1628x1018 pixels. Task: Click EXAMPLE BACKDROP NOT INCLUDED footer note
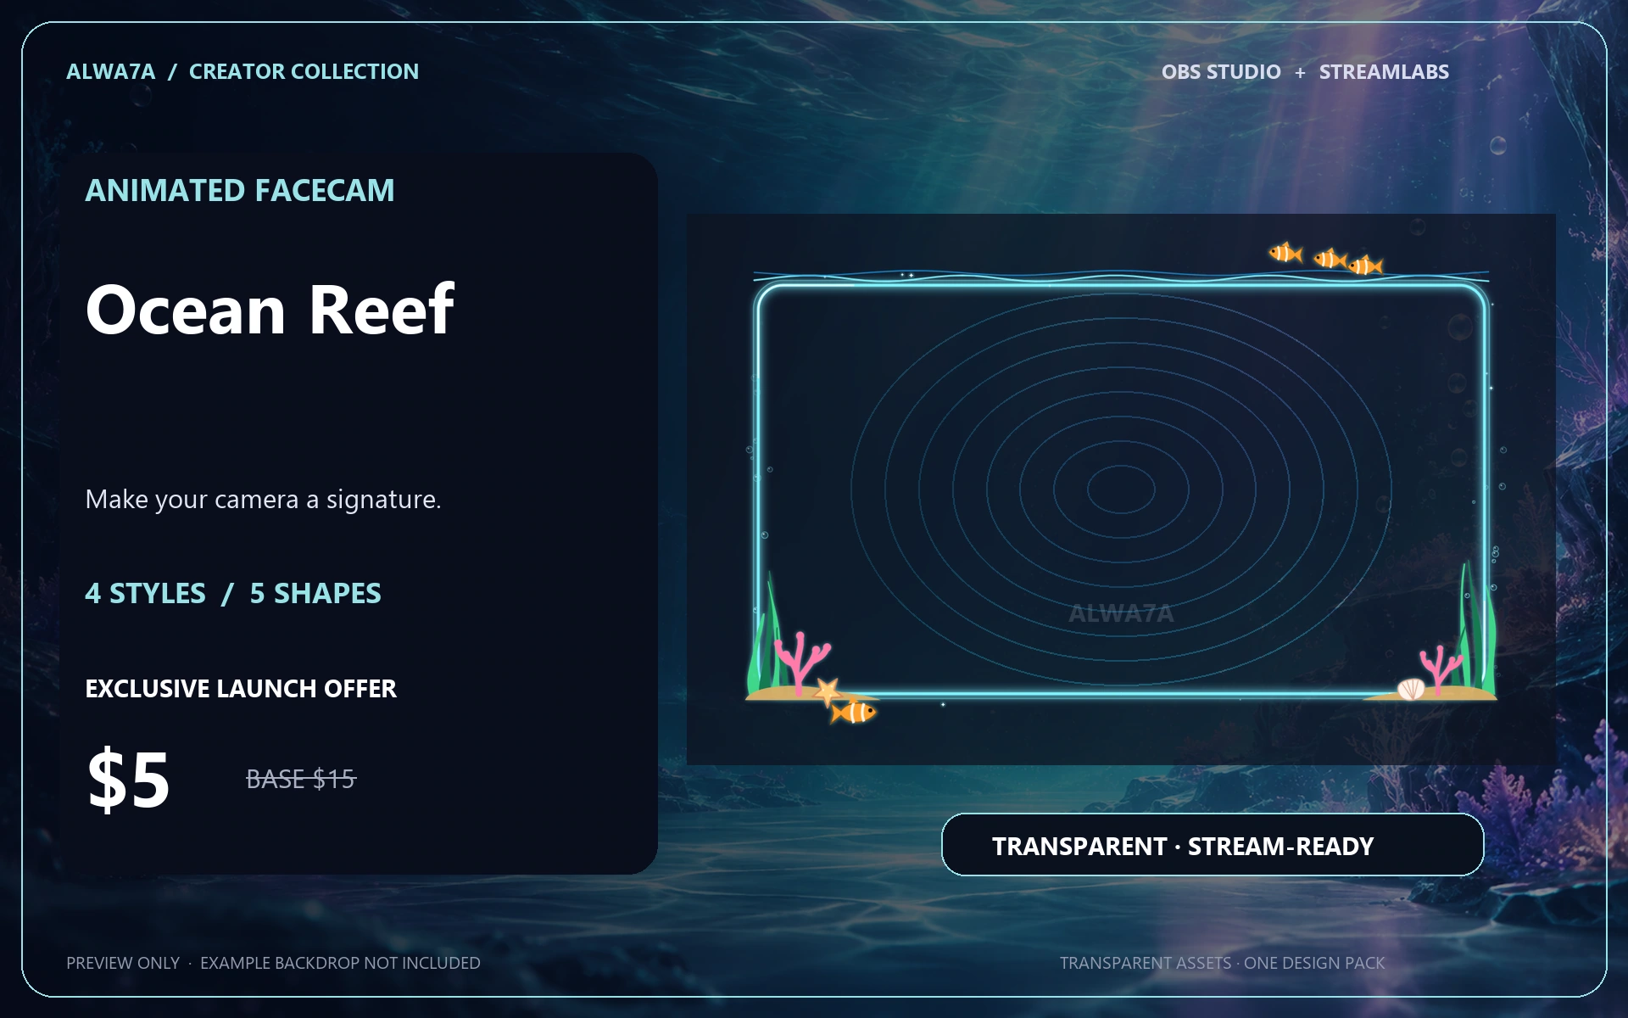340,963
